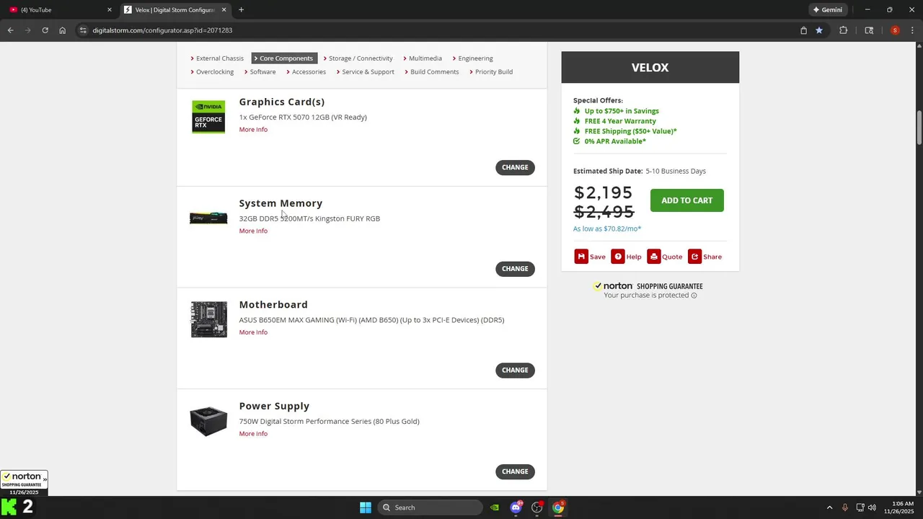Click 0% APR Available offer
The width and height of the screenshot is (923, 519).
point(615,141)
